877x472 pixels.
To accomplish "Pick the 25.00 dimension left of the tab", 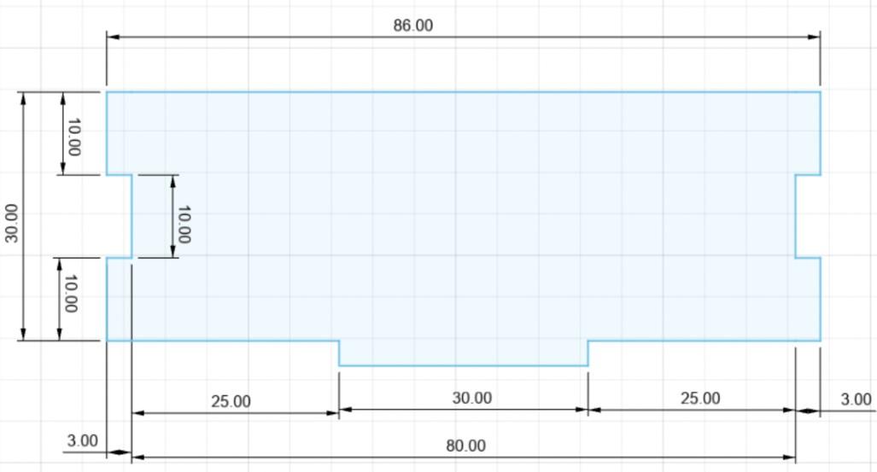I will [231, 401].
